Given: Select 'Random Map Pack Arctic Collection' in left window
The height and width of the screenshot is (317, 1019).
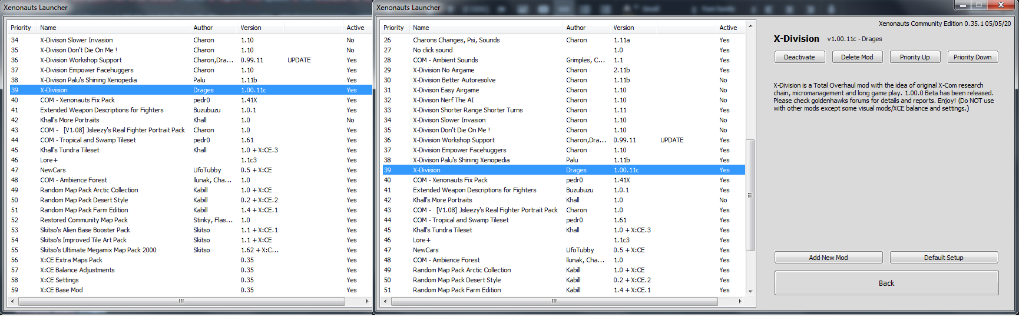Looking at the screenshot, I should tap(190, 190).
